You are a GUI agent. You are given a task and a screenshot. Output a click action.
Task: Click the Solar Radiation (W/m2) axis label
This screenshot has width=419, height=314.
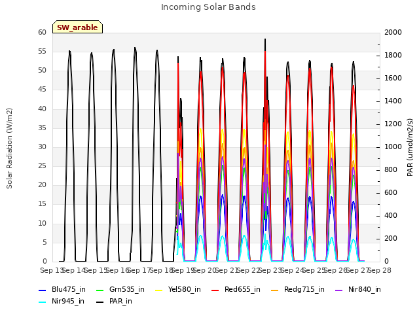coord(9,148)
